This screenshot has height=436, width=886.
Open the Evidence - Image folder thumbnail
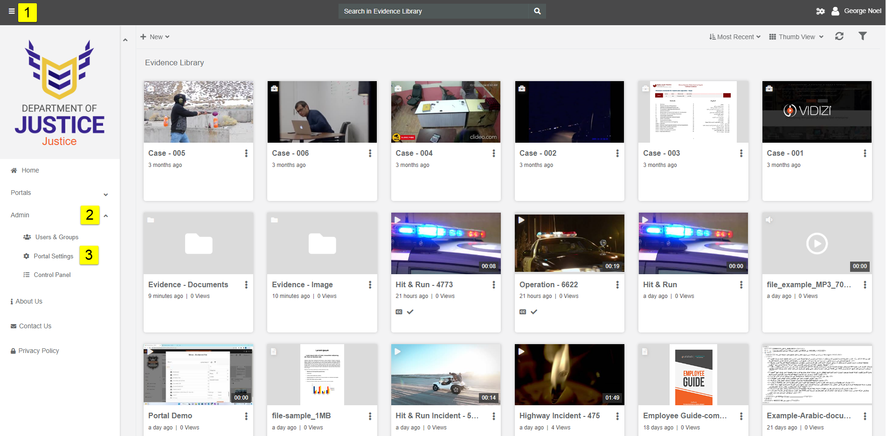322,243
